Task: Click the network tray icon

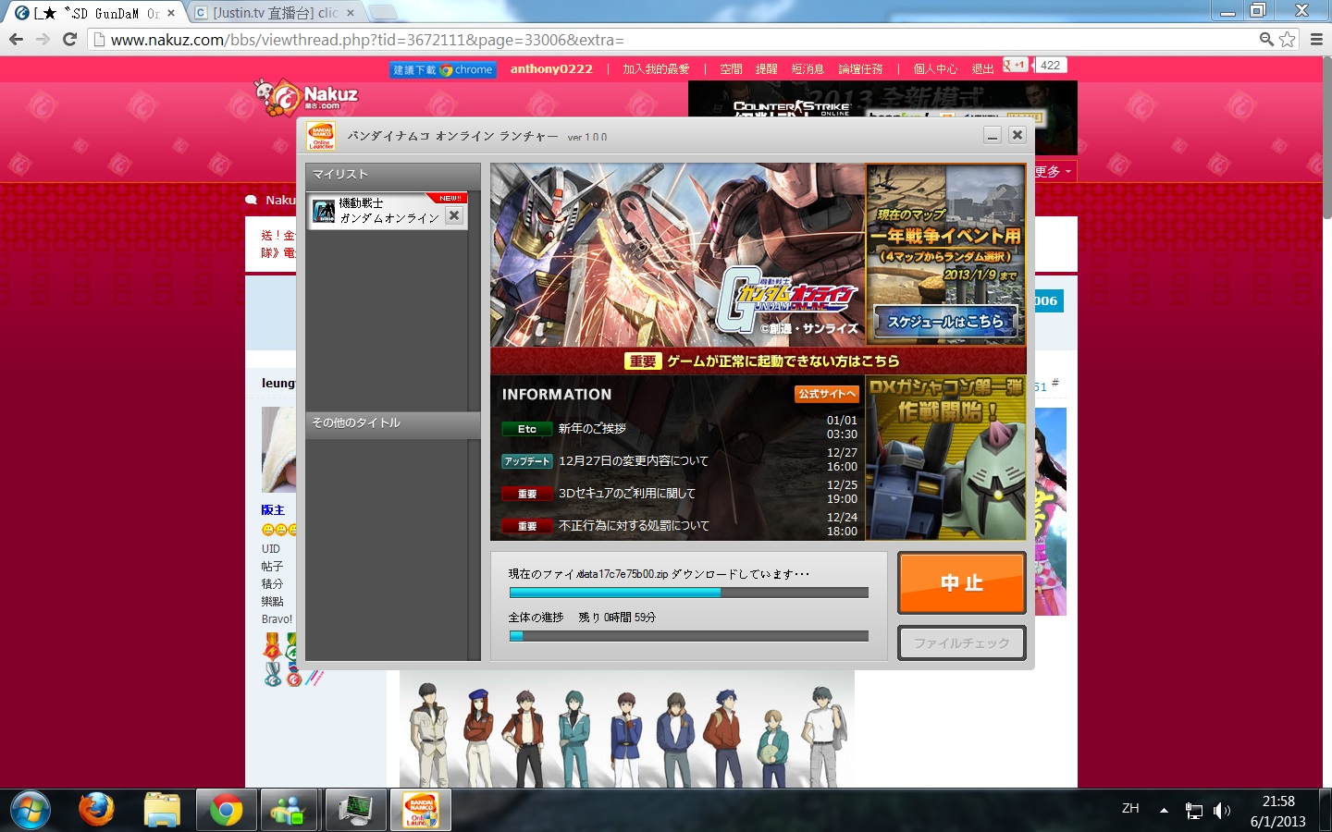Action: coord(1194,811)
